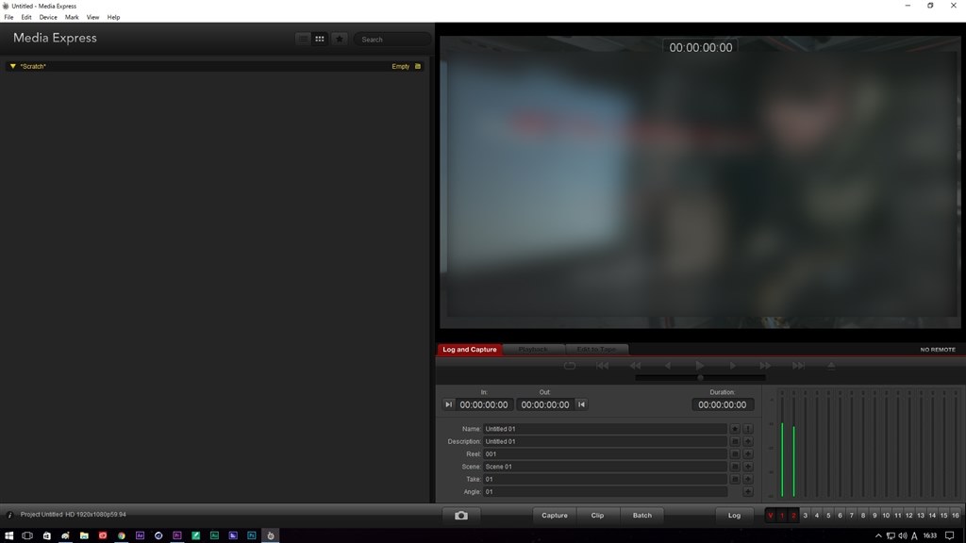Click in the Search field
Image resolution: width=966 pixels, height=543 pixels.
392,40
